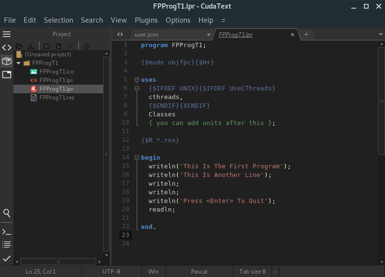
Task: Collapse the uses block fold marker
Action: pyautogui.click(x=137, y=79)
